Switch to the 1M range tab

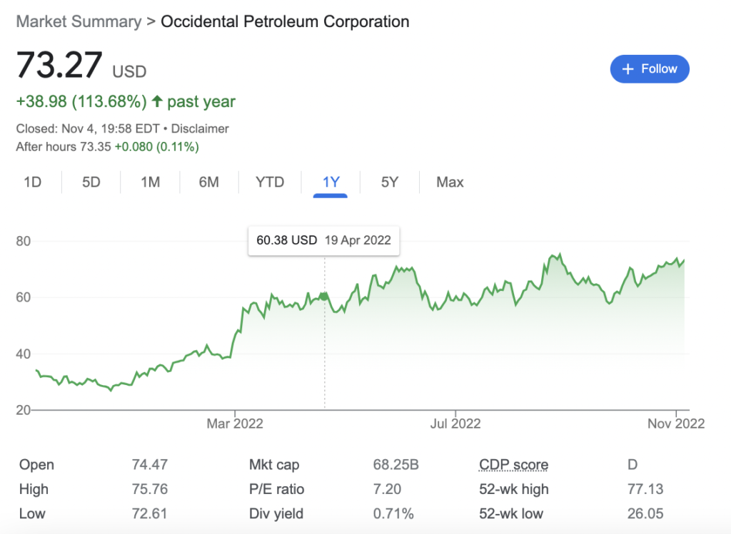(x=150, y=182)
